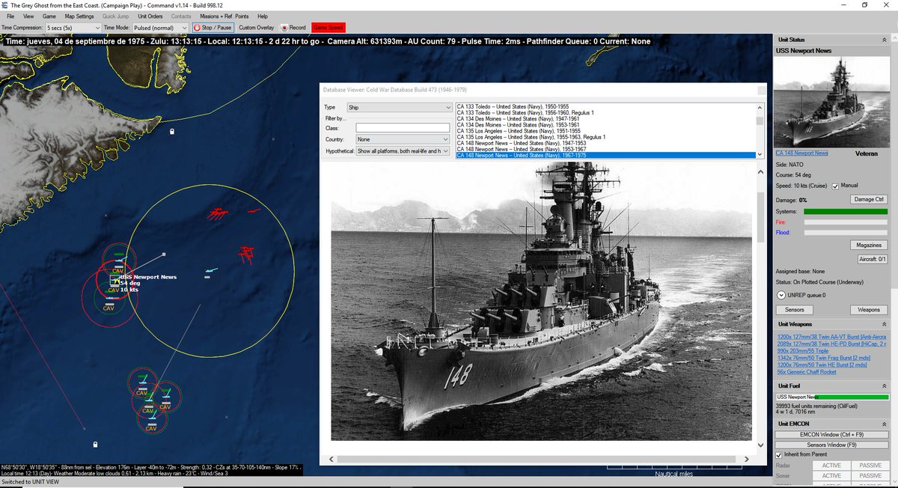Set Radar EMCON to PASSIVE
The width and height of the screenshot is (898, 488).
coord(870,465)
